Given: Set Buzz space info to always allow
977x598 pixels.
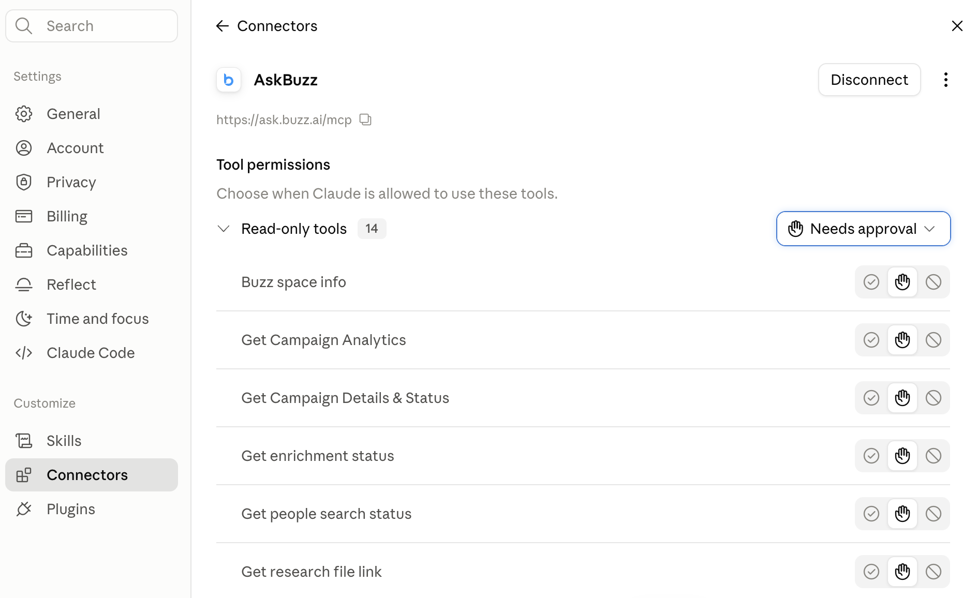Looking at the screenshot, I should click(871, 282).
